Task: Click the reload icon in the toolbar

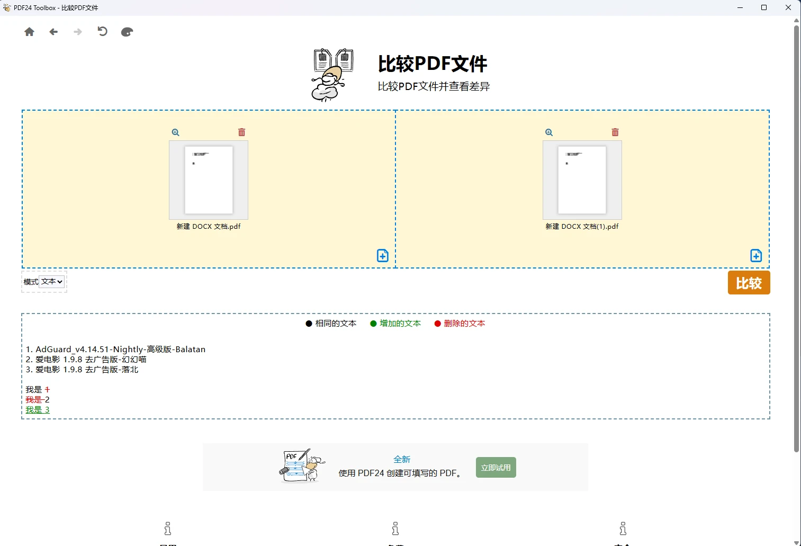Action: coord(102,32)
